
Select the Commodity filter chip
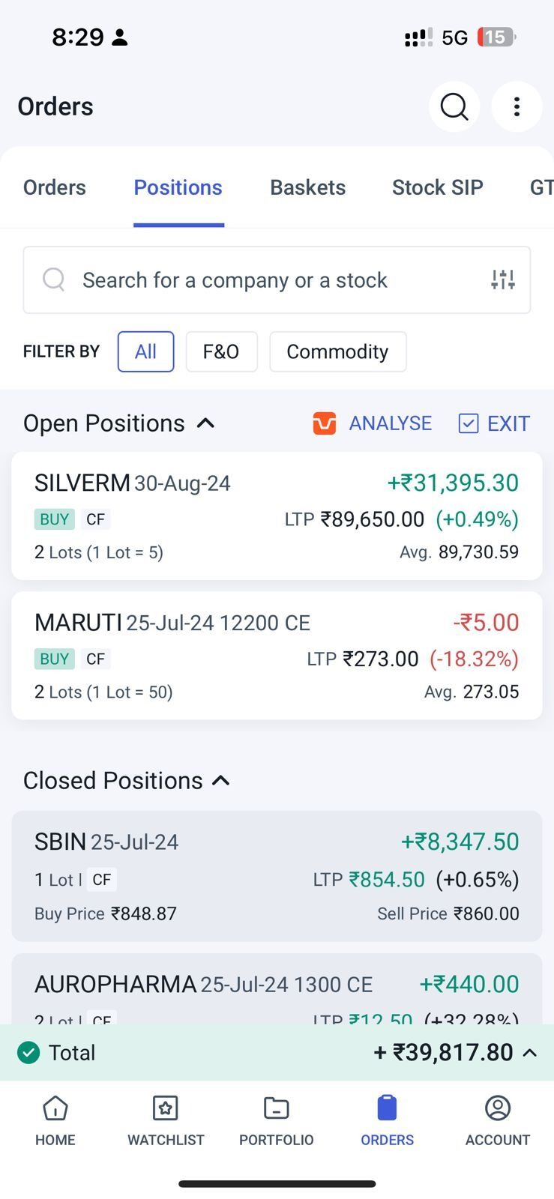pyautogui.click(x=337, y=351)
